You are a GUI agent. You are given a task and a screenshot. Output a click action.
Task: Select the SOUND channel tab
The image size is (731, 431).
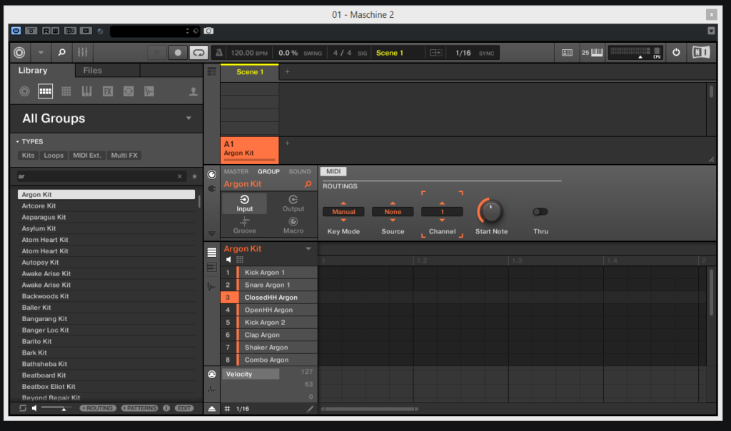click(299, 171)
